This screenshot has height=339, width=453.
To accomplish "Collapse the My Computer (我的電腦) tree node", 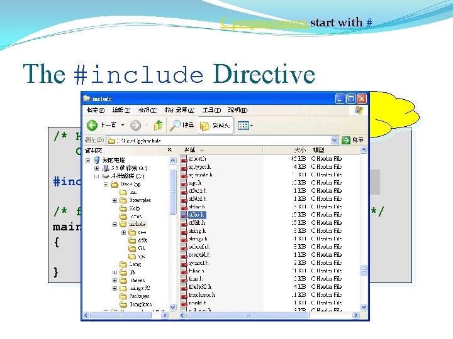I will tap(88, 160).
